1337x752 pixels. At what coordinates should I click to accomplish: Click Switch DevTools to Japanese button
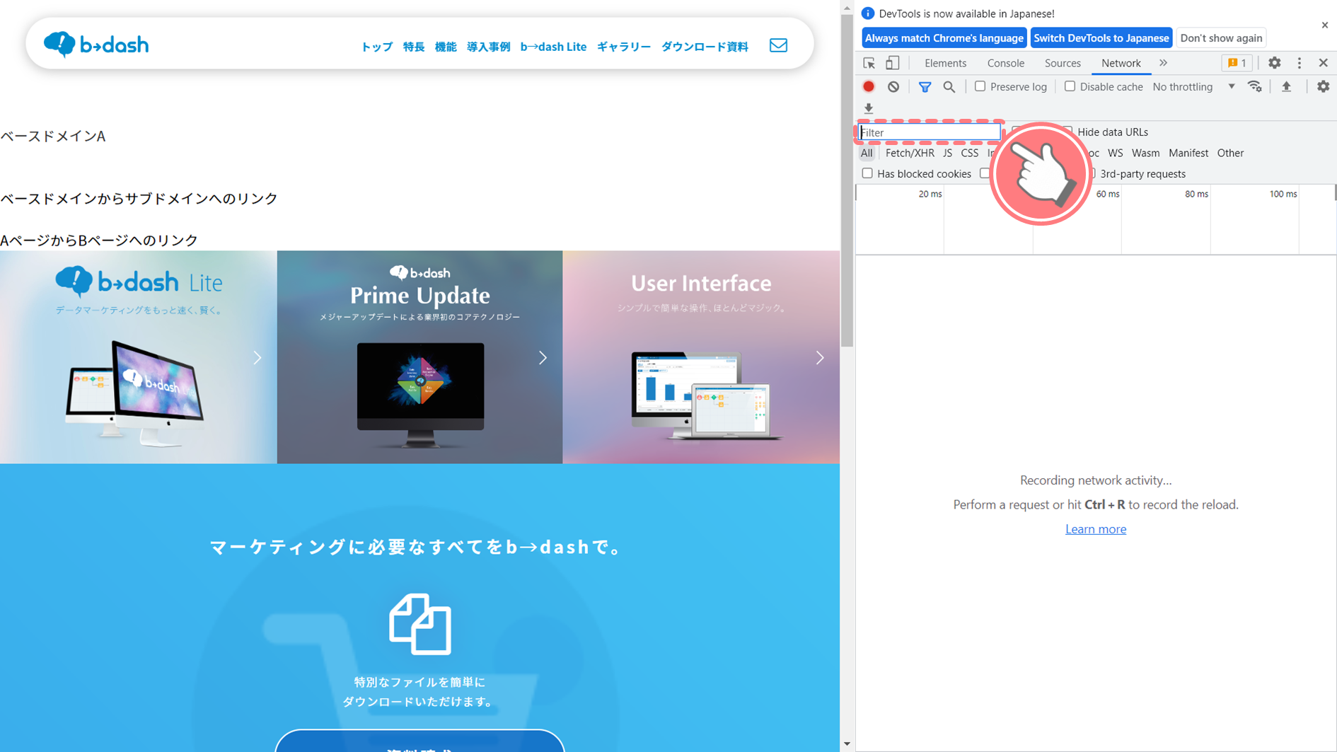pyautogui.click(x=1101, y=38)
